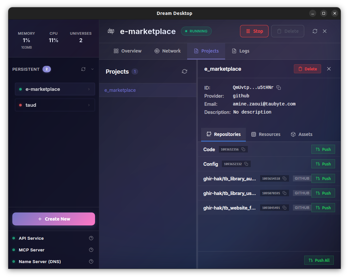Collapse the Persistent section chevron
This screenshot has width=349, height=278.
point(92,69)
